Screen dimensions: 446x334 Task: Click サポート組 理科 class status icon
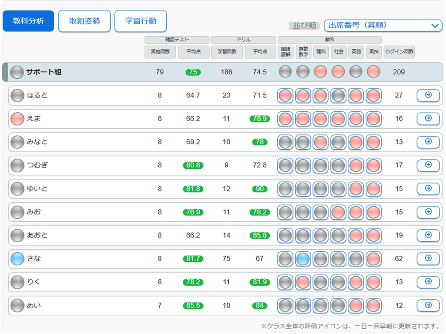321,72
